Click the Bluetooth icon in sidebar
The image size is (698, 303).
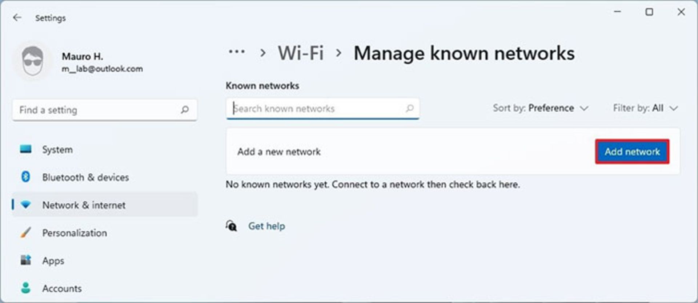(x=25, y=177)
